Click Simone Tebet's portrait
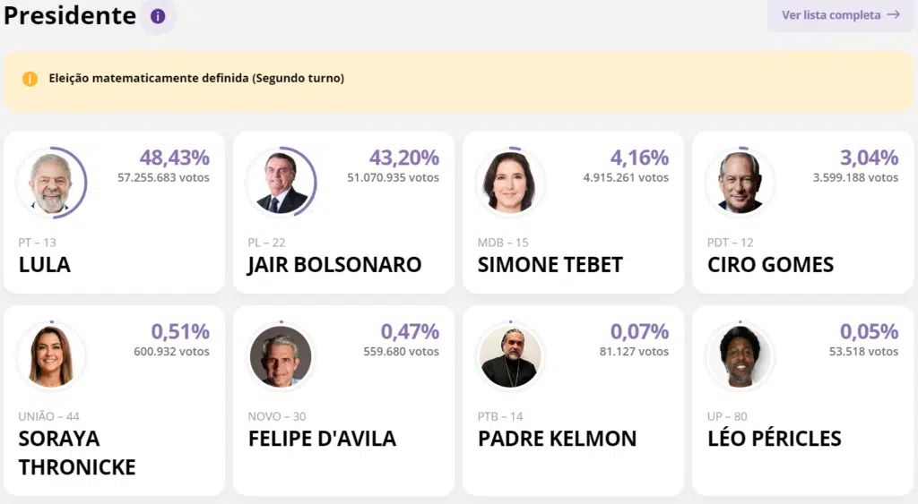The height and width of the screenshot is (504, 918). pyautogui.click(x=509, y=183)
